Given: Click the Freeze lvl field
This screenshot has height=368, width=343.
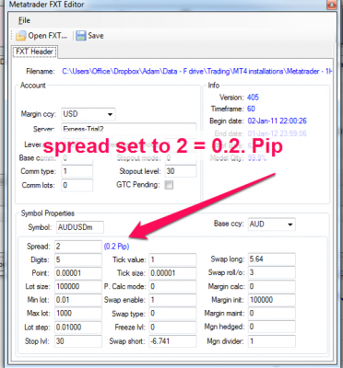Looking at the screenshot, I should (172, 327).
